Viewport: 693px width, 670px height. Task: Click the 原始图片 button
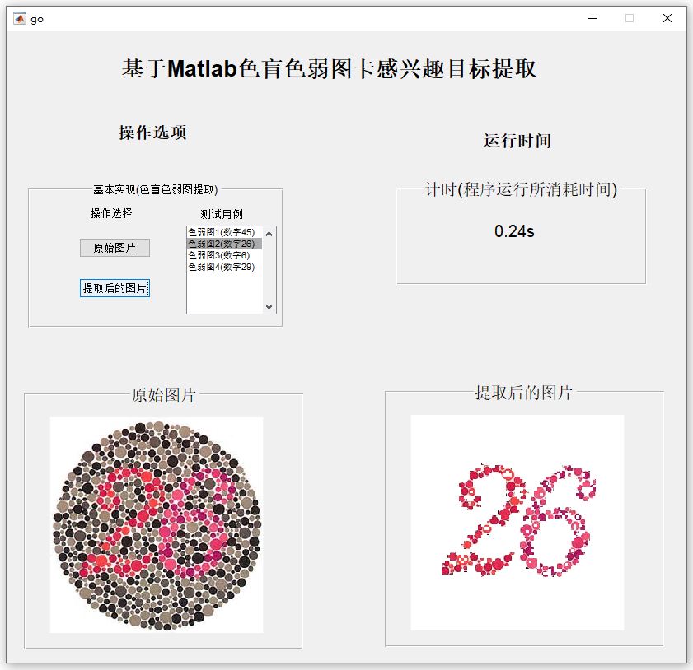tap(115, 248)
